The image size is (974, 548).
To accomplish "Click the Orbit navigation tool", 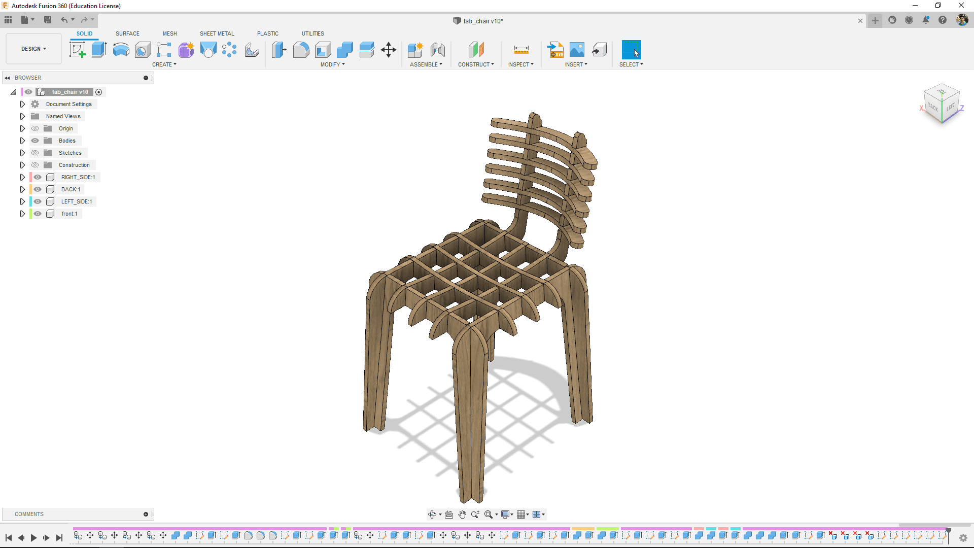I will tap(432, 515).
